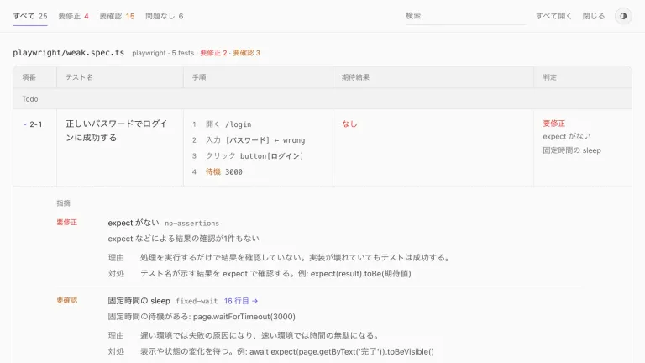Switch to 要修正 4 tab
645x363 pixels.
pyautogui.click(x=74, y=16)
